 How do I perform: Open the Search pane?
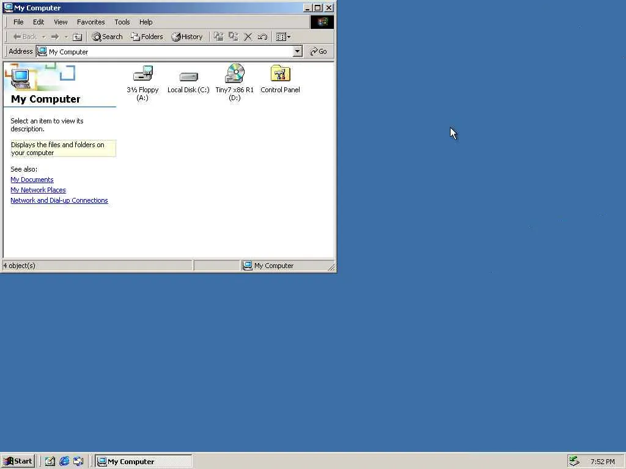click(107, 37)
